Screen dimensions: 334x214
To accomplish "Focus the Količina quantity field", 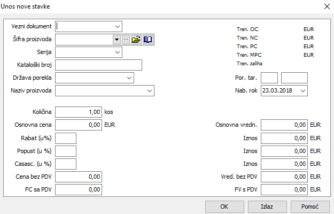I will (x=79, y=112).
